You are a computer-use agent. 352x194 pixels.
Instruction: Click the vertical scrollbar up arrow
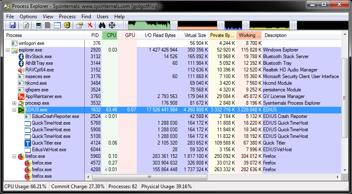tap(345, 34)
